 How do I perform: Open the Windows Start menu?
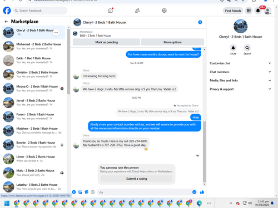click(x=7, y=203)
